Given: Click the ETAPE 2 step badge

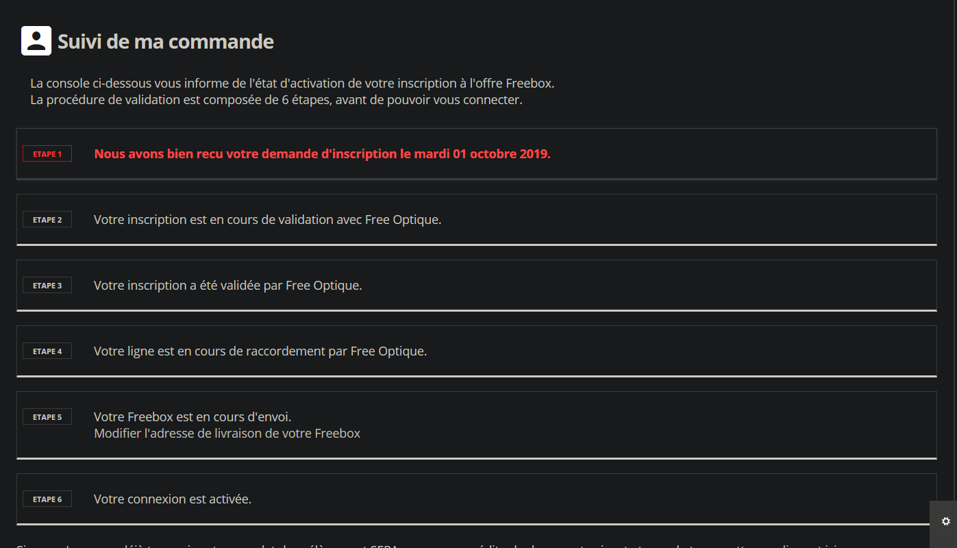Looking at the screenshot, I should [x=47, y=220].
